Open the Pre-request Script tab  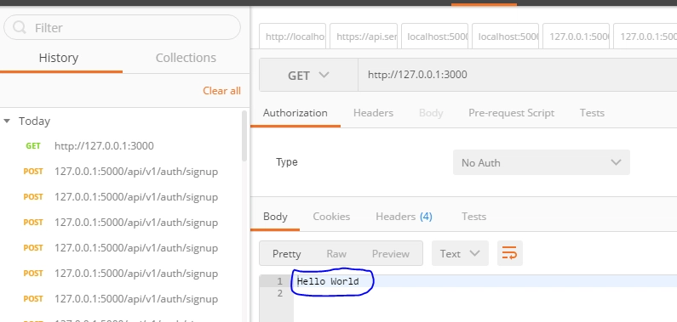511,113
